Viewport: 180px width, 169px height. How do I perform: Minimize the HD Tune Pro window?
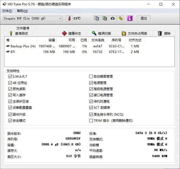tap(148, 4)
